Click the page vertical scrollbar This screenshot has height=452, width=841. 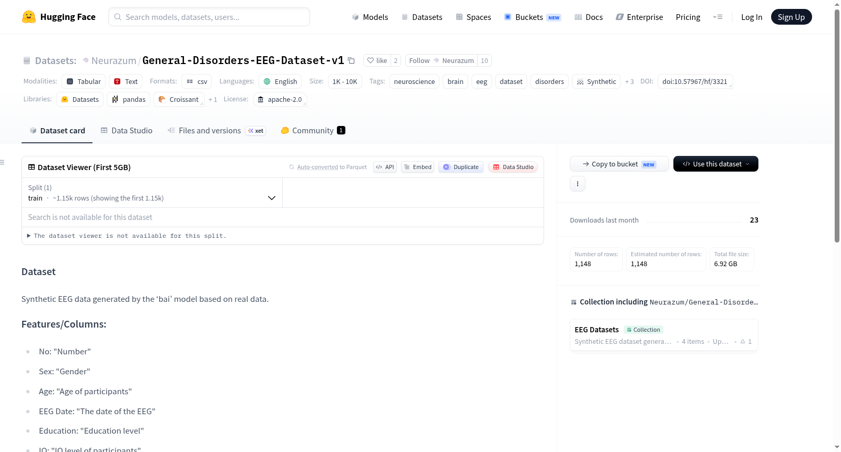point(837,126)
